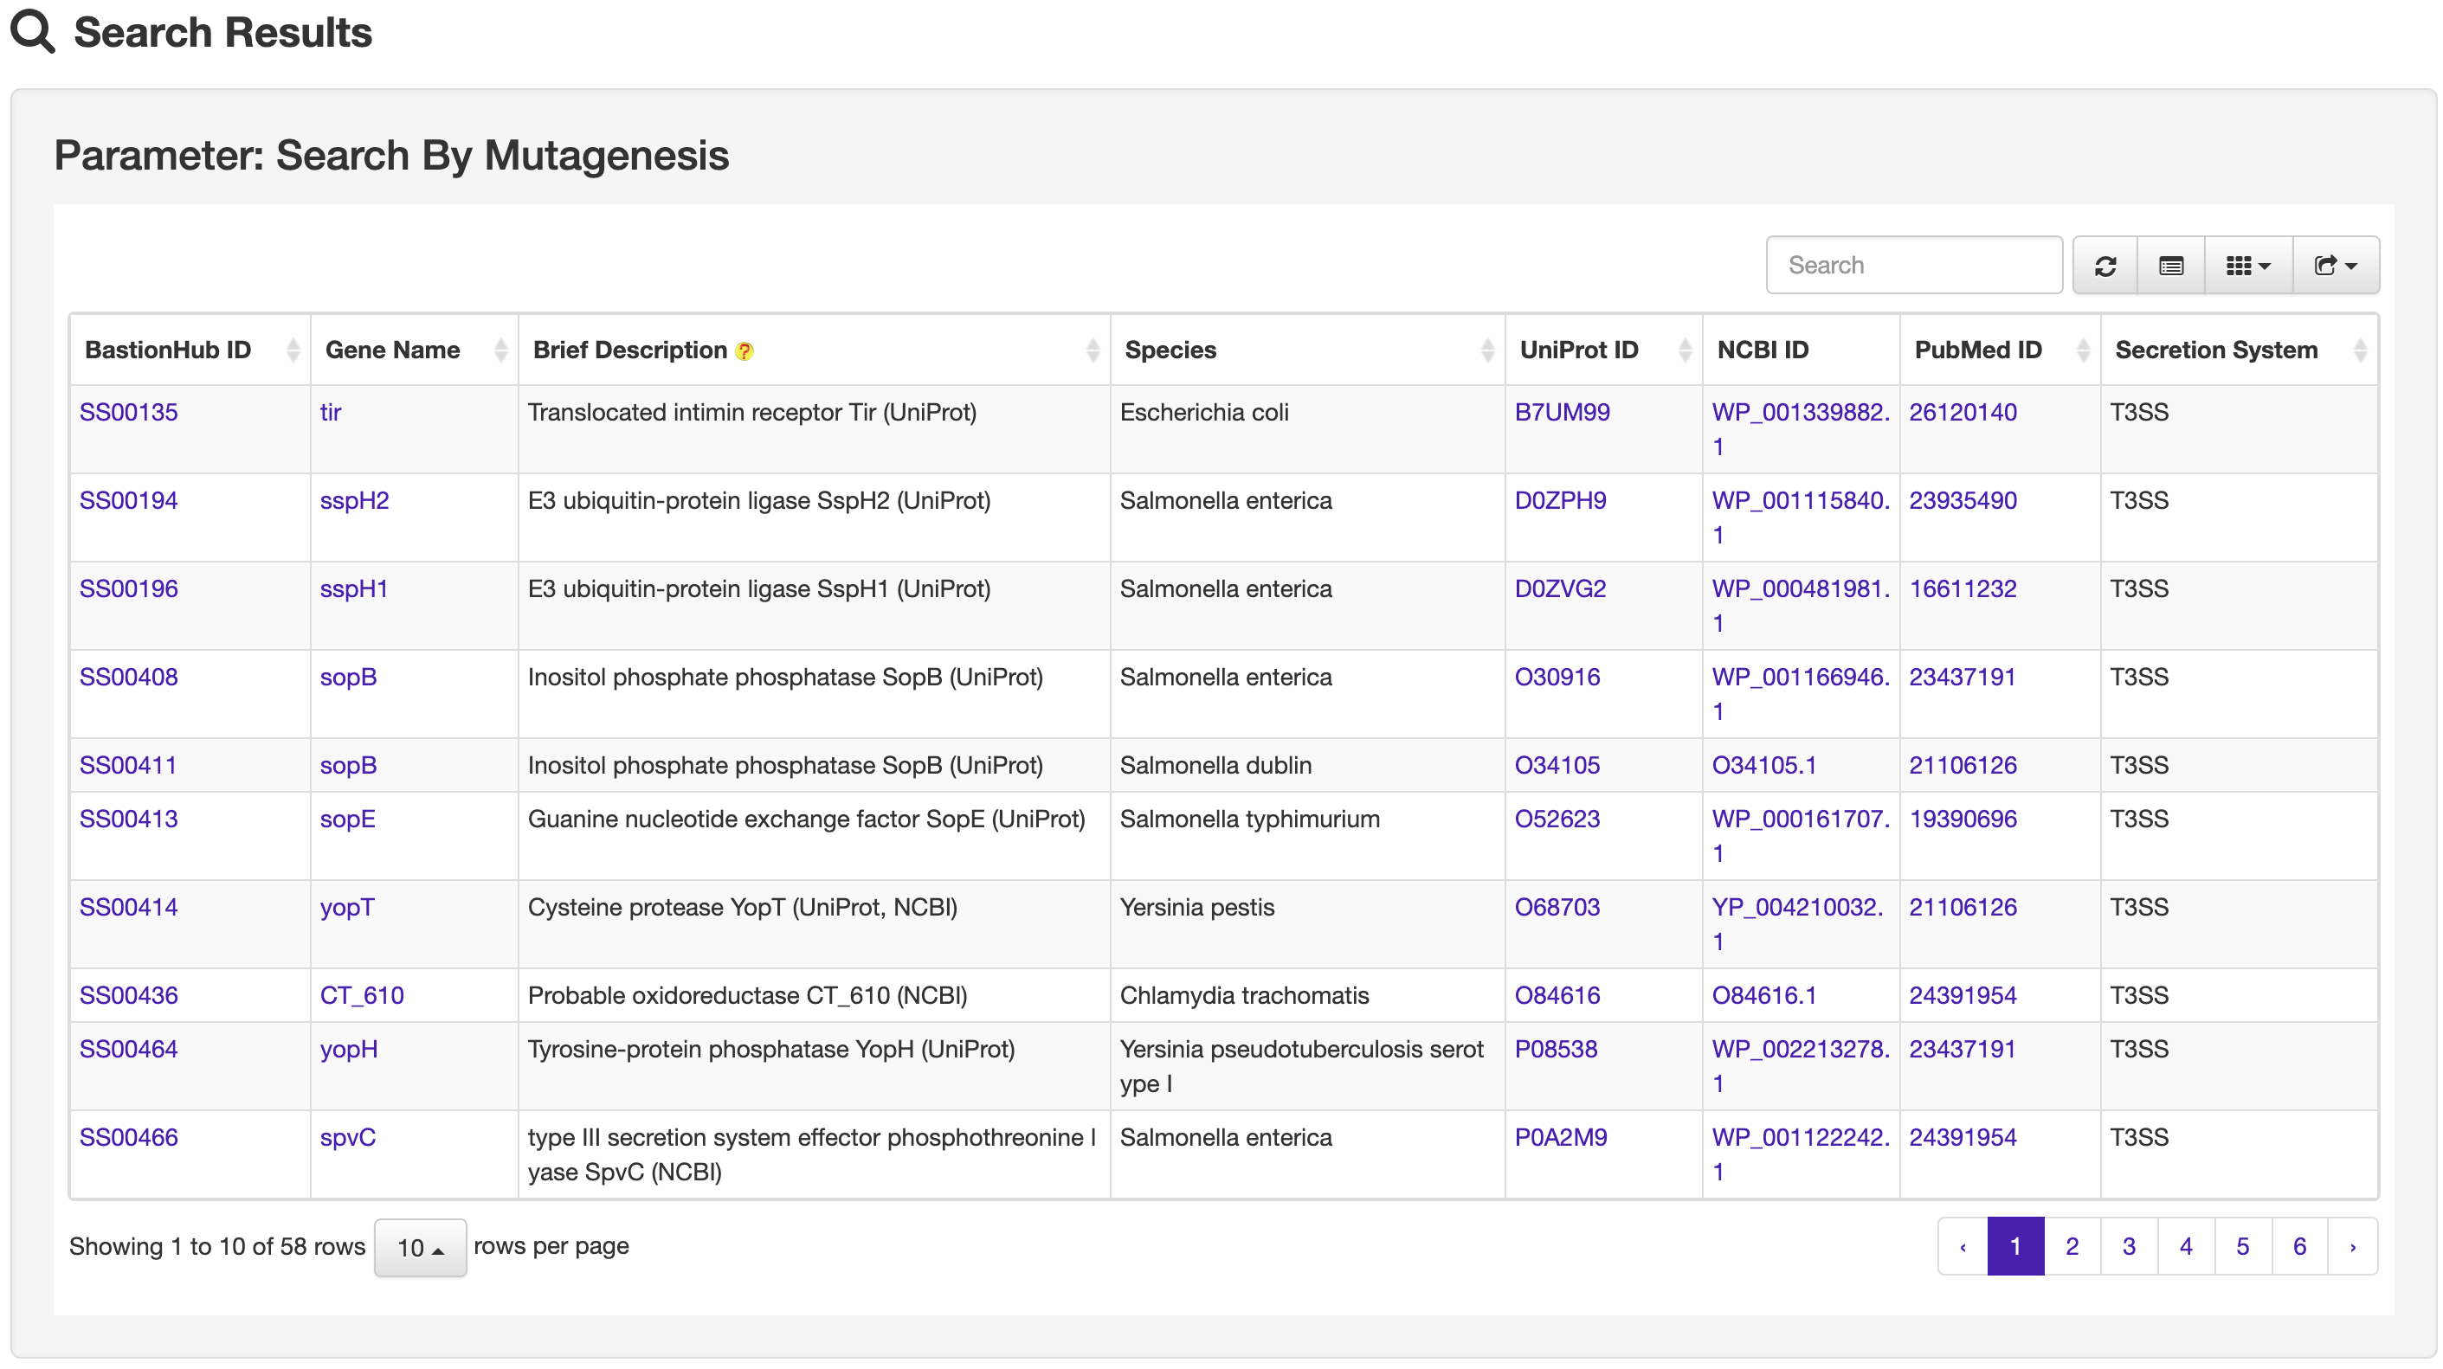Open the SS00135 BastionHub entry link
The width and height of the screenshot is (2443, 1369).
click(129, 413)
